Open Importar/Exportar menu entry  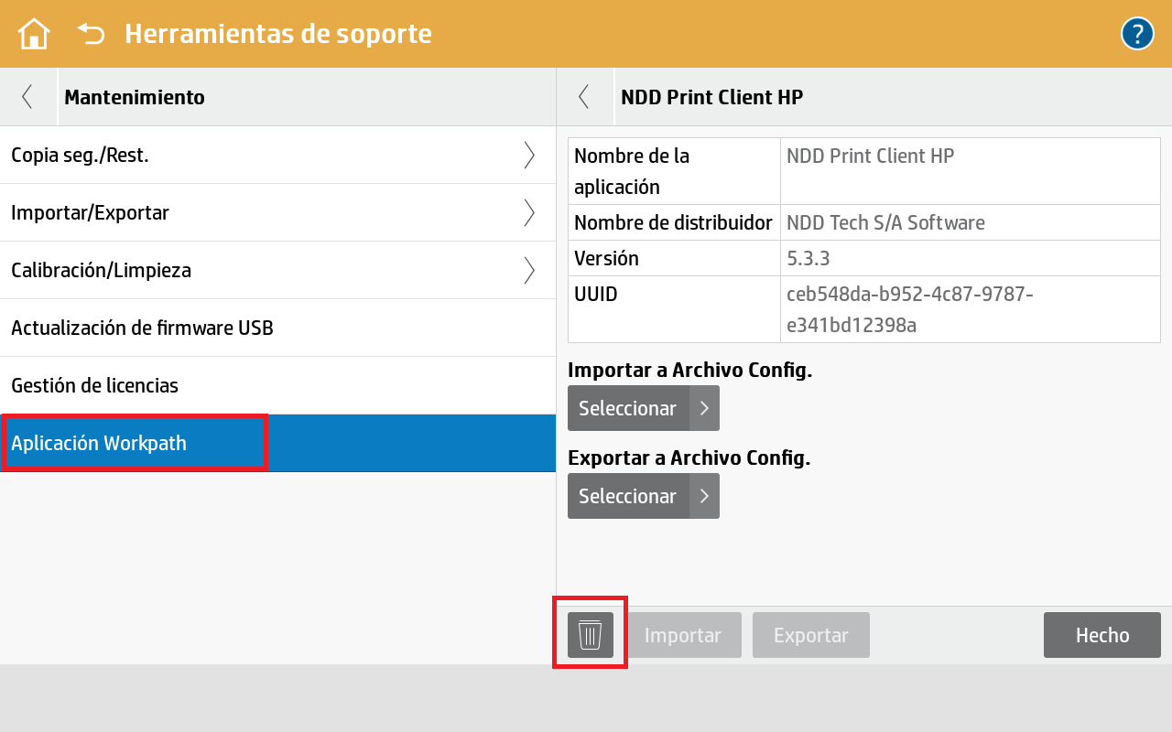[277, 213]
